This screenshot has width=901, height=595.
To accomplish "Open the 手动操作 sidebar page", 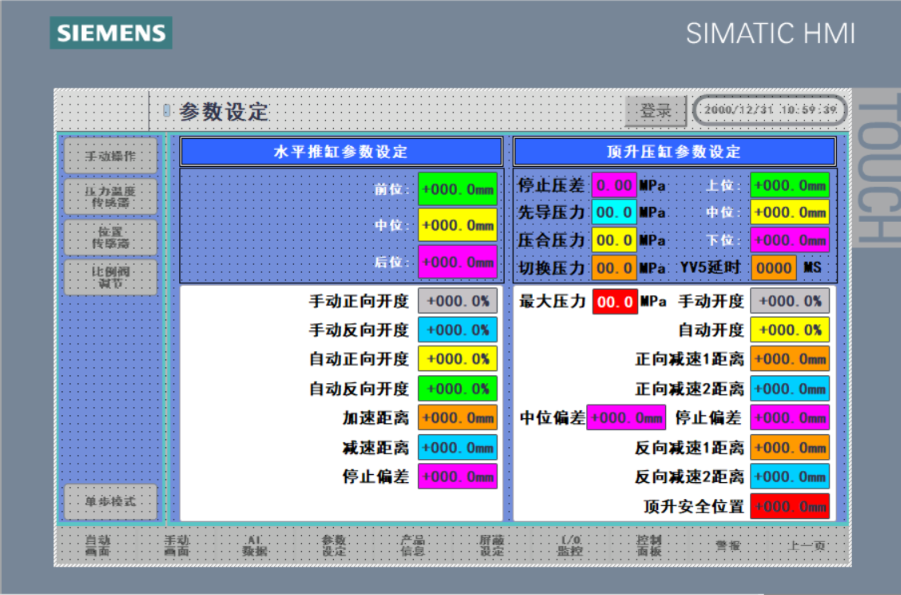I will click(x=110, y=156).
